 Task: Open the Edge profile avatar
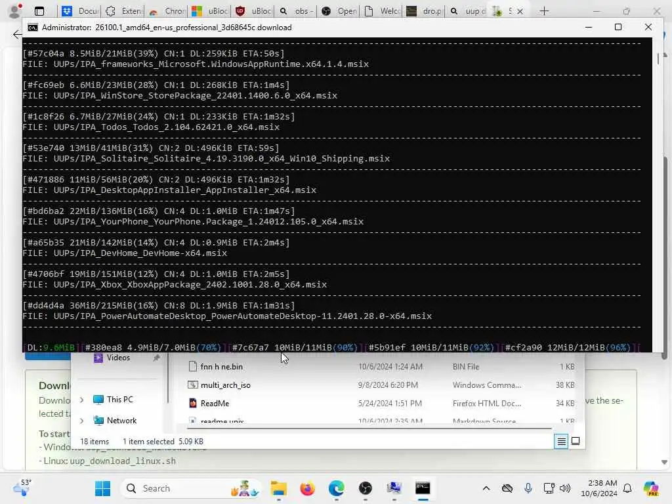click(x=16, y=10)
